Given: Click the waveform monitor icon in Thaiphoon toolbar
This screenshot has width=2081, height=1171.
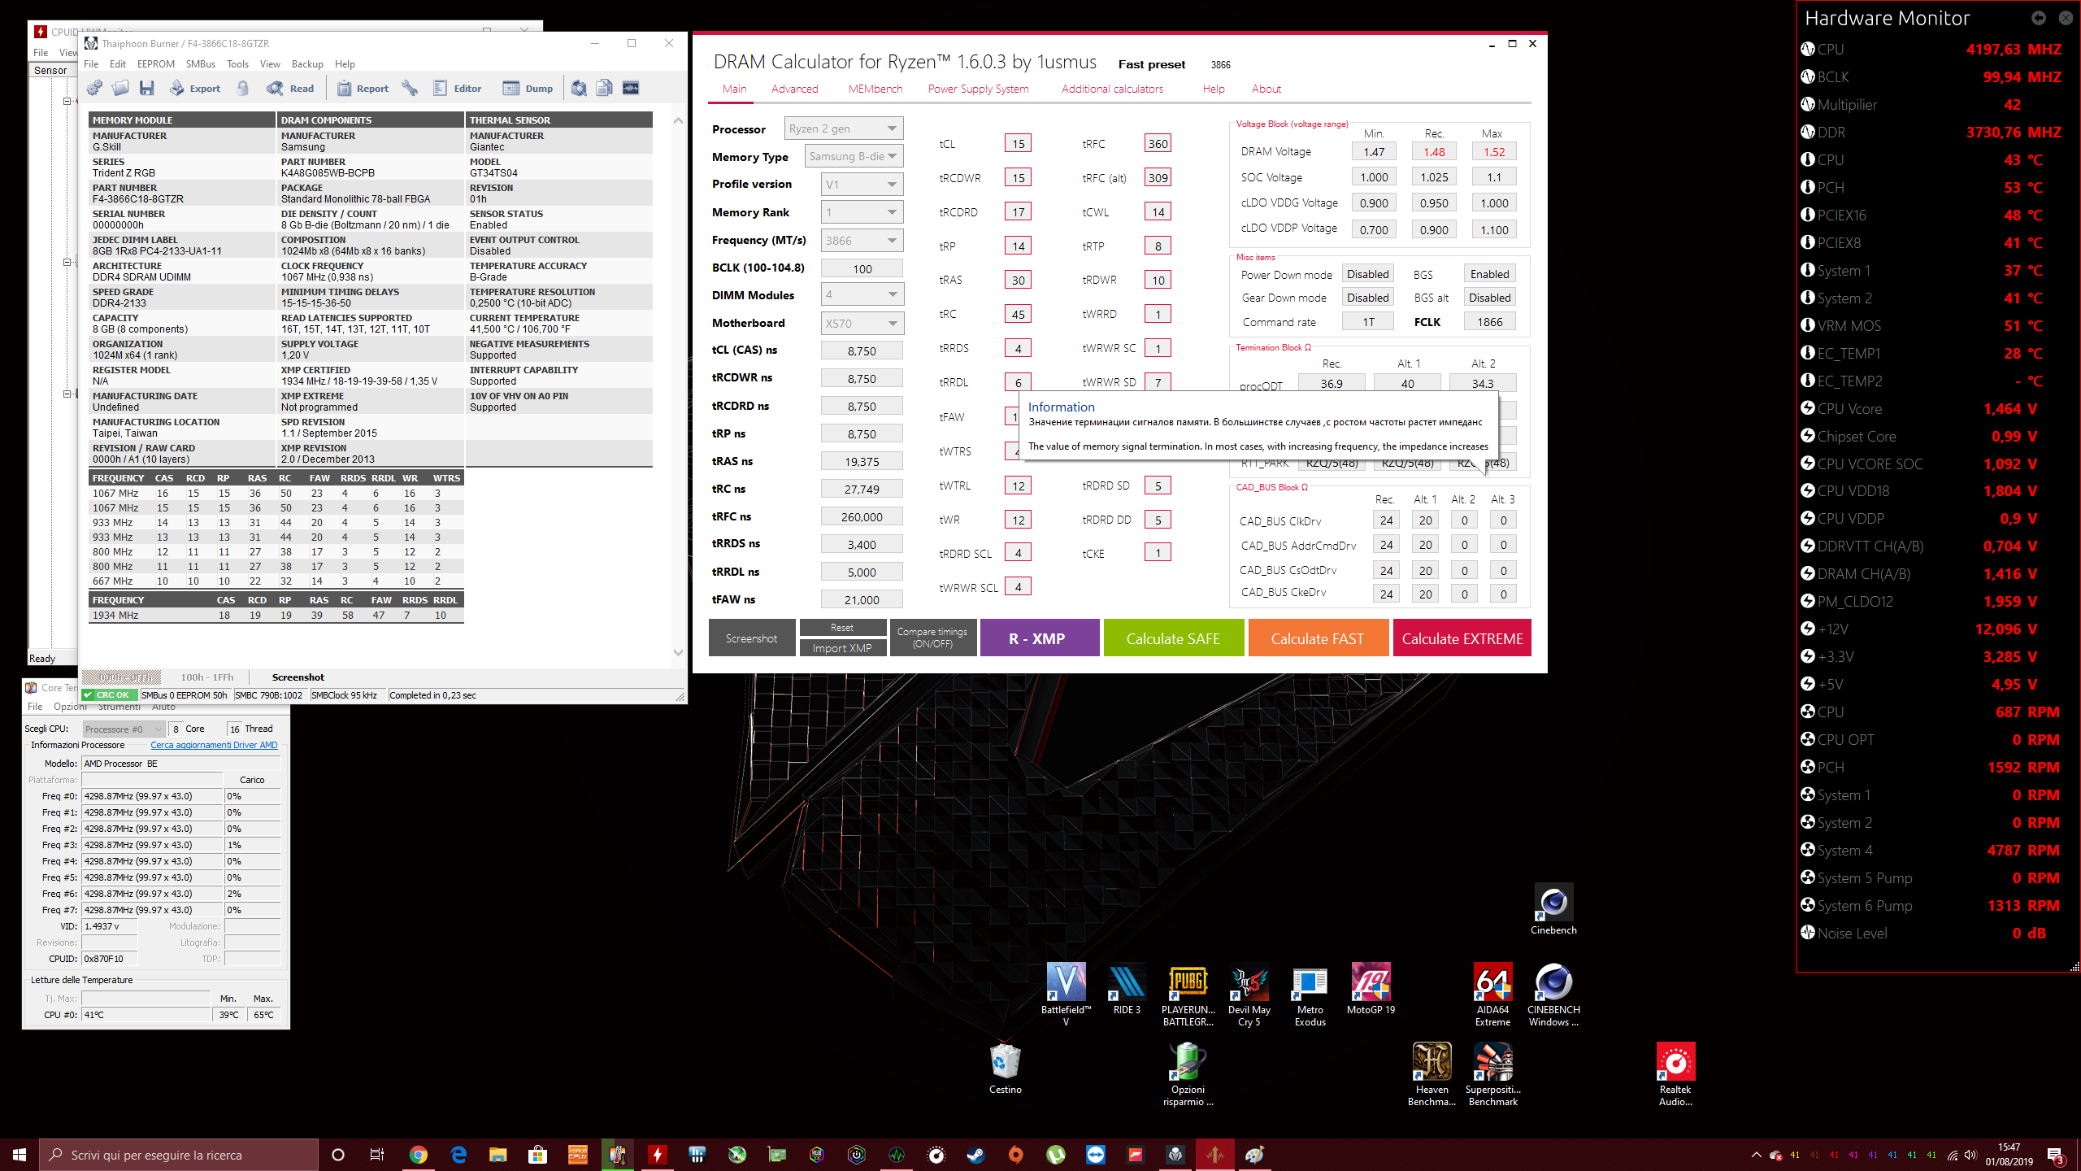Looking at the screenshot, I should [631, 88].
